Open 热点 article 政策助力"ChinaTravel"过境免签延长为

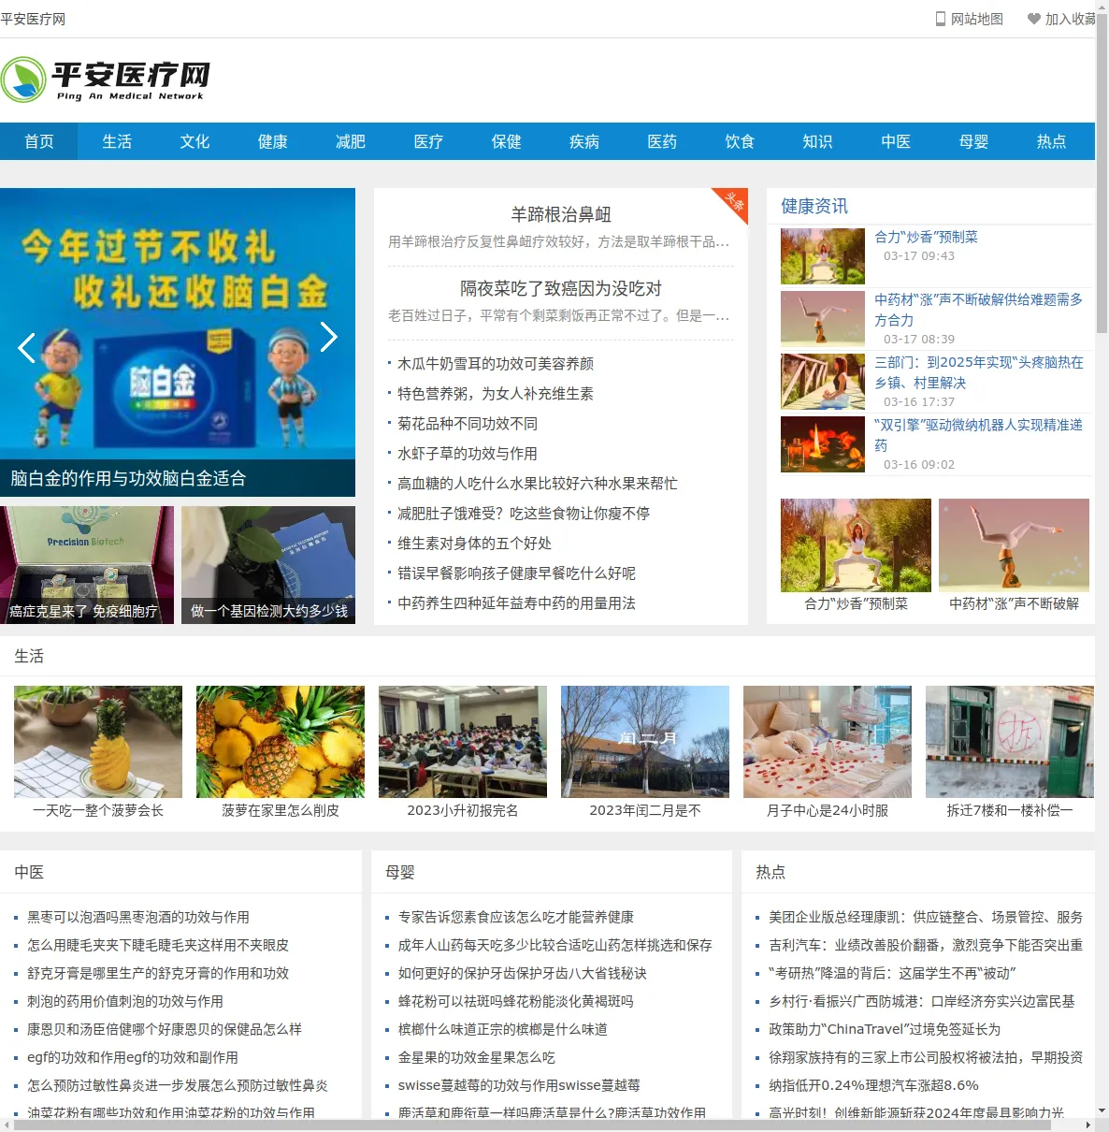point(885,1030)
